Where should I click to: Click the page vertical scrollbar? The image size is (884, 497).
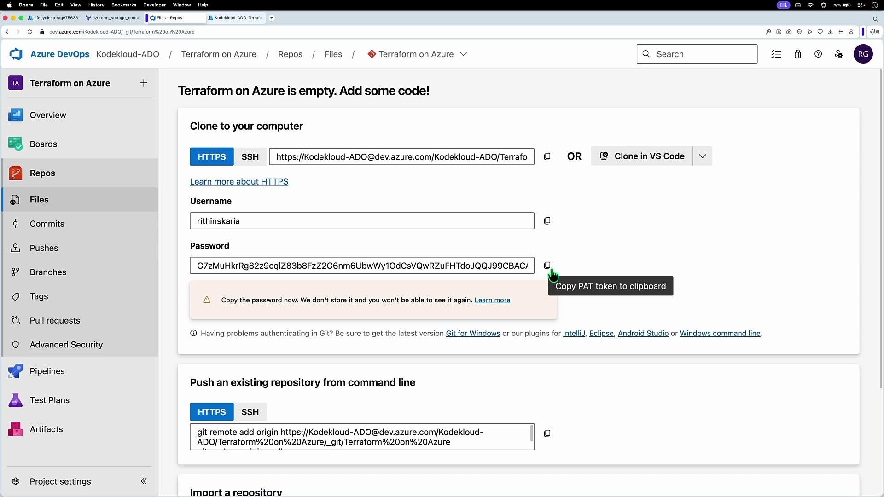pos(881,230)
